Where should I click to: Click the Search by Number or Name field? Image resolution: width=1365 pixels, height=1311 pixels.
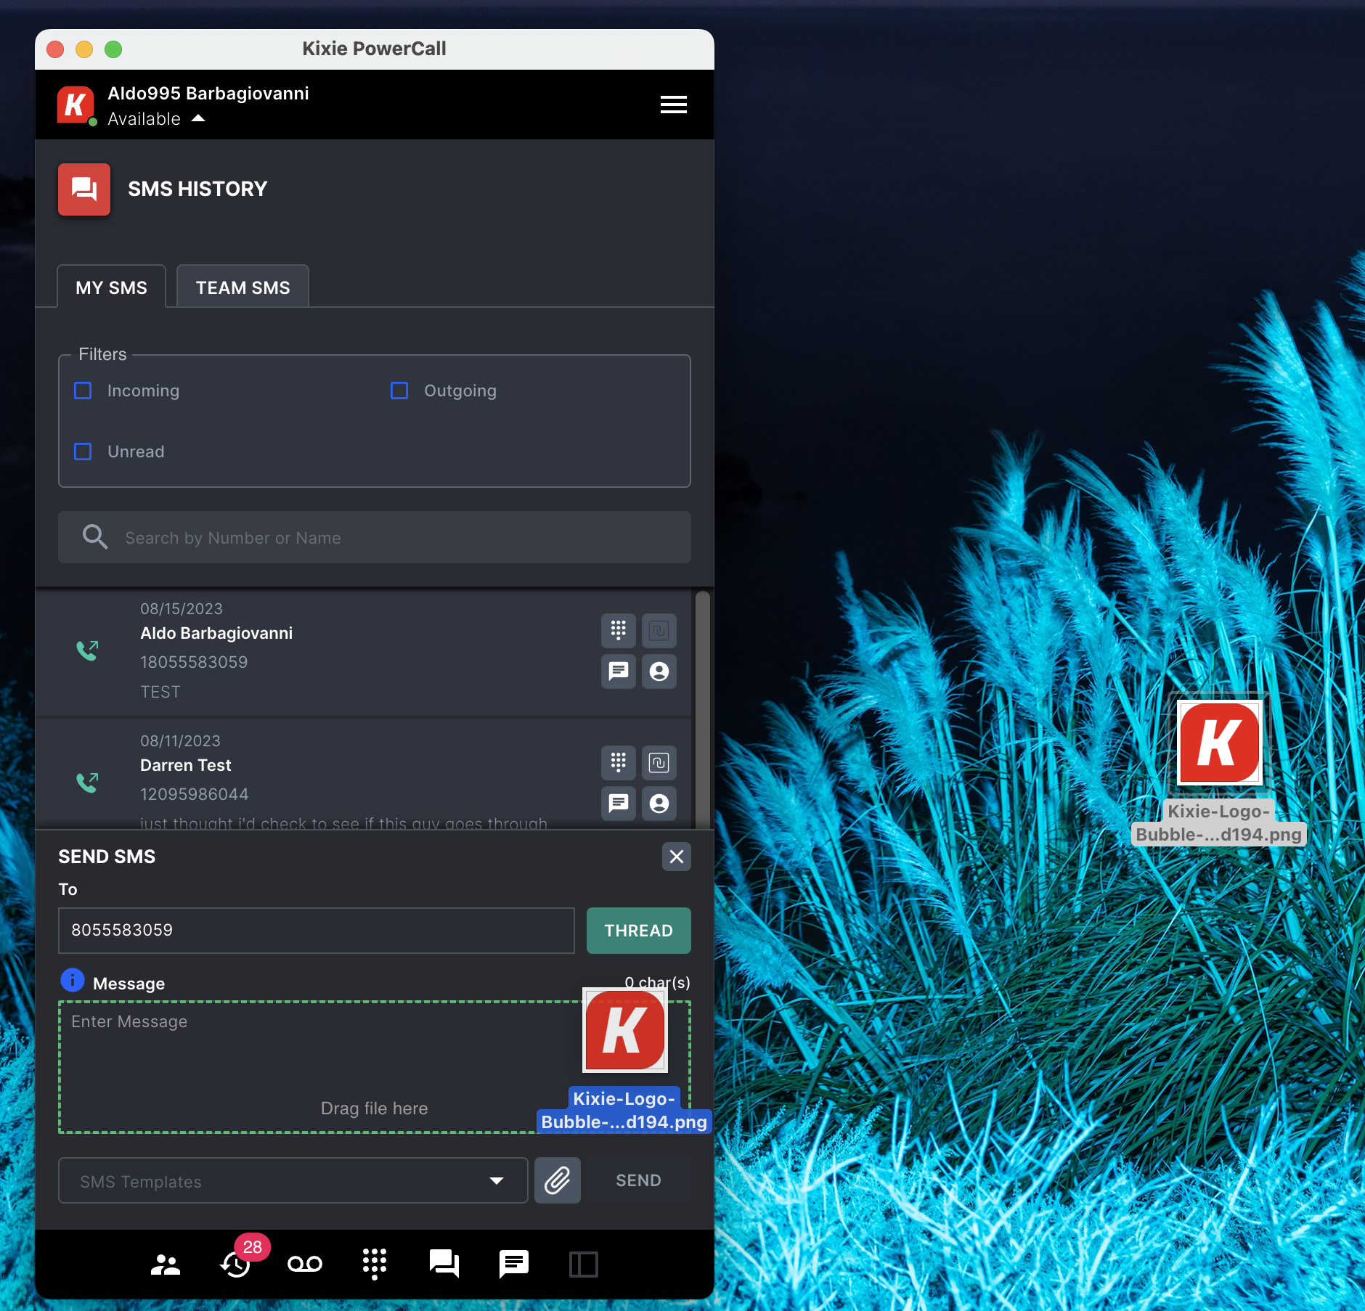pyautogui.click(x=375, y=537)
